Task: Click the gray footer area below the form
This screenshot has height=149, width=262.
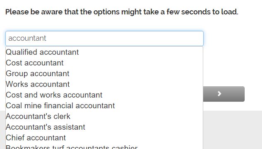Action: (x=232, y=130)
